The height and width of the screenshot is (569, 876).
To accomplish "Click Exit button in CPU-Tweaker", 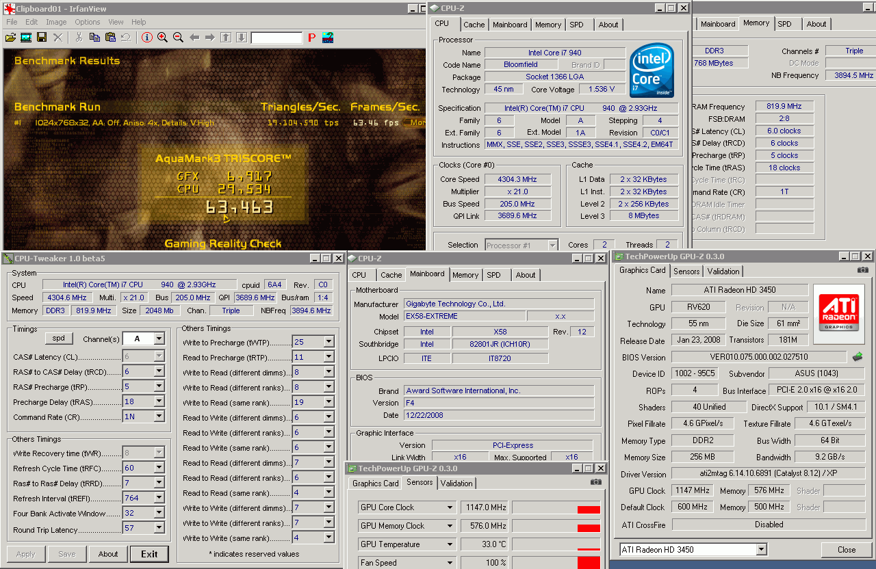I will (149, 554).
